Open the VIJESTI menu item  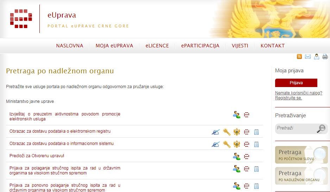[x=240, y=46]
